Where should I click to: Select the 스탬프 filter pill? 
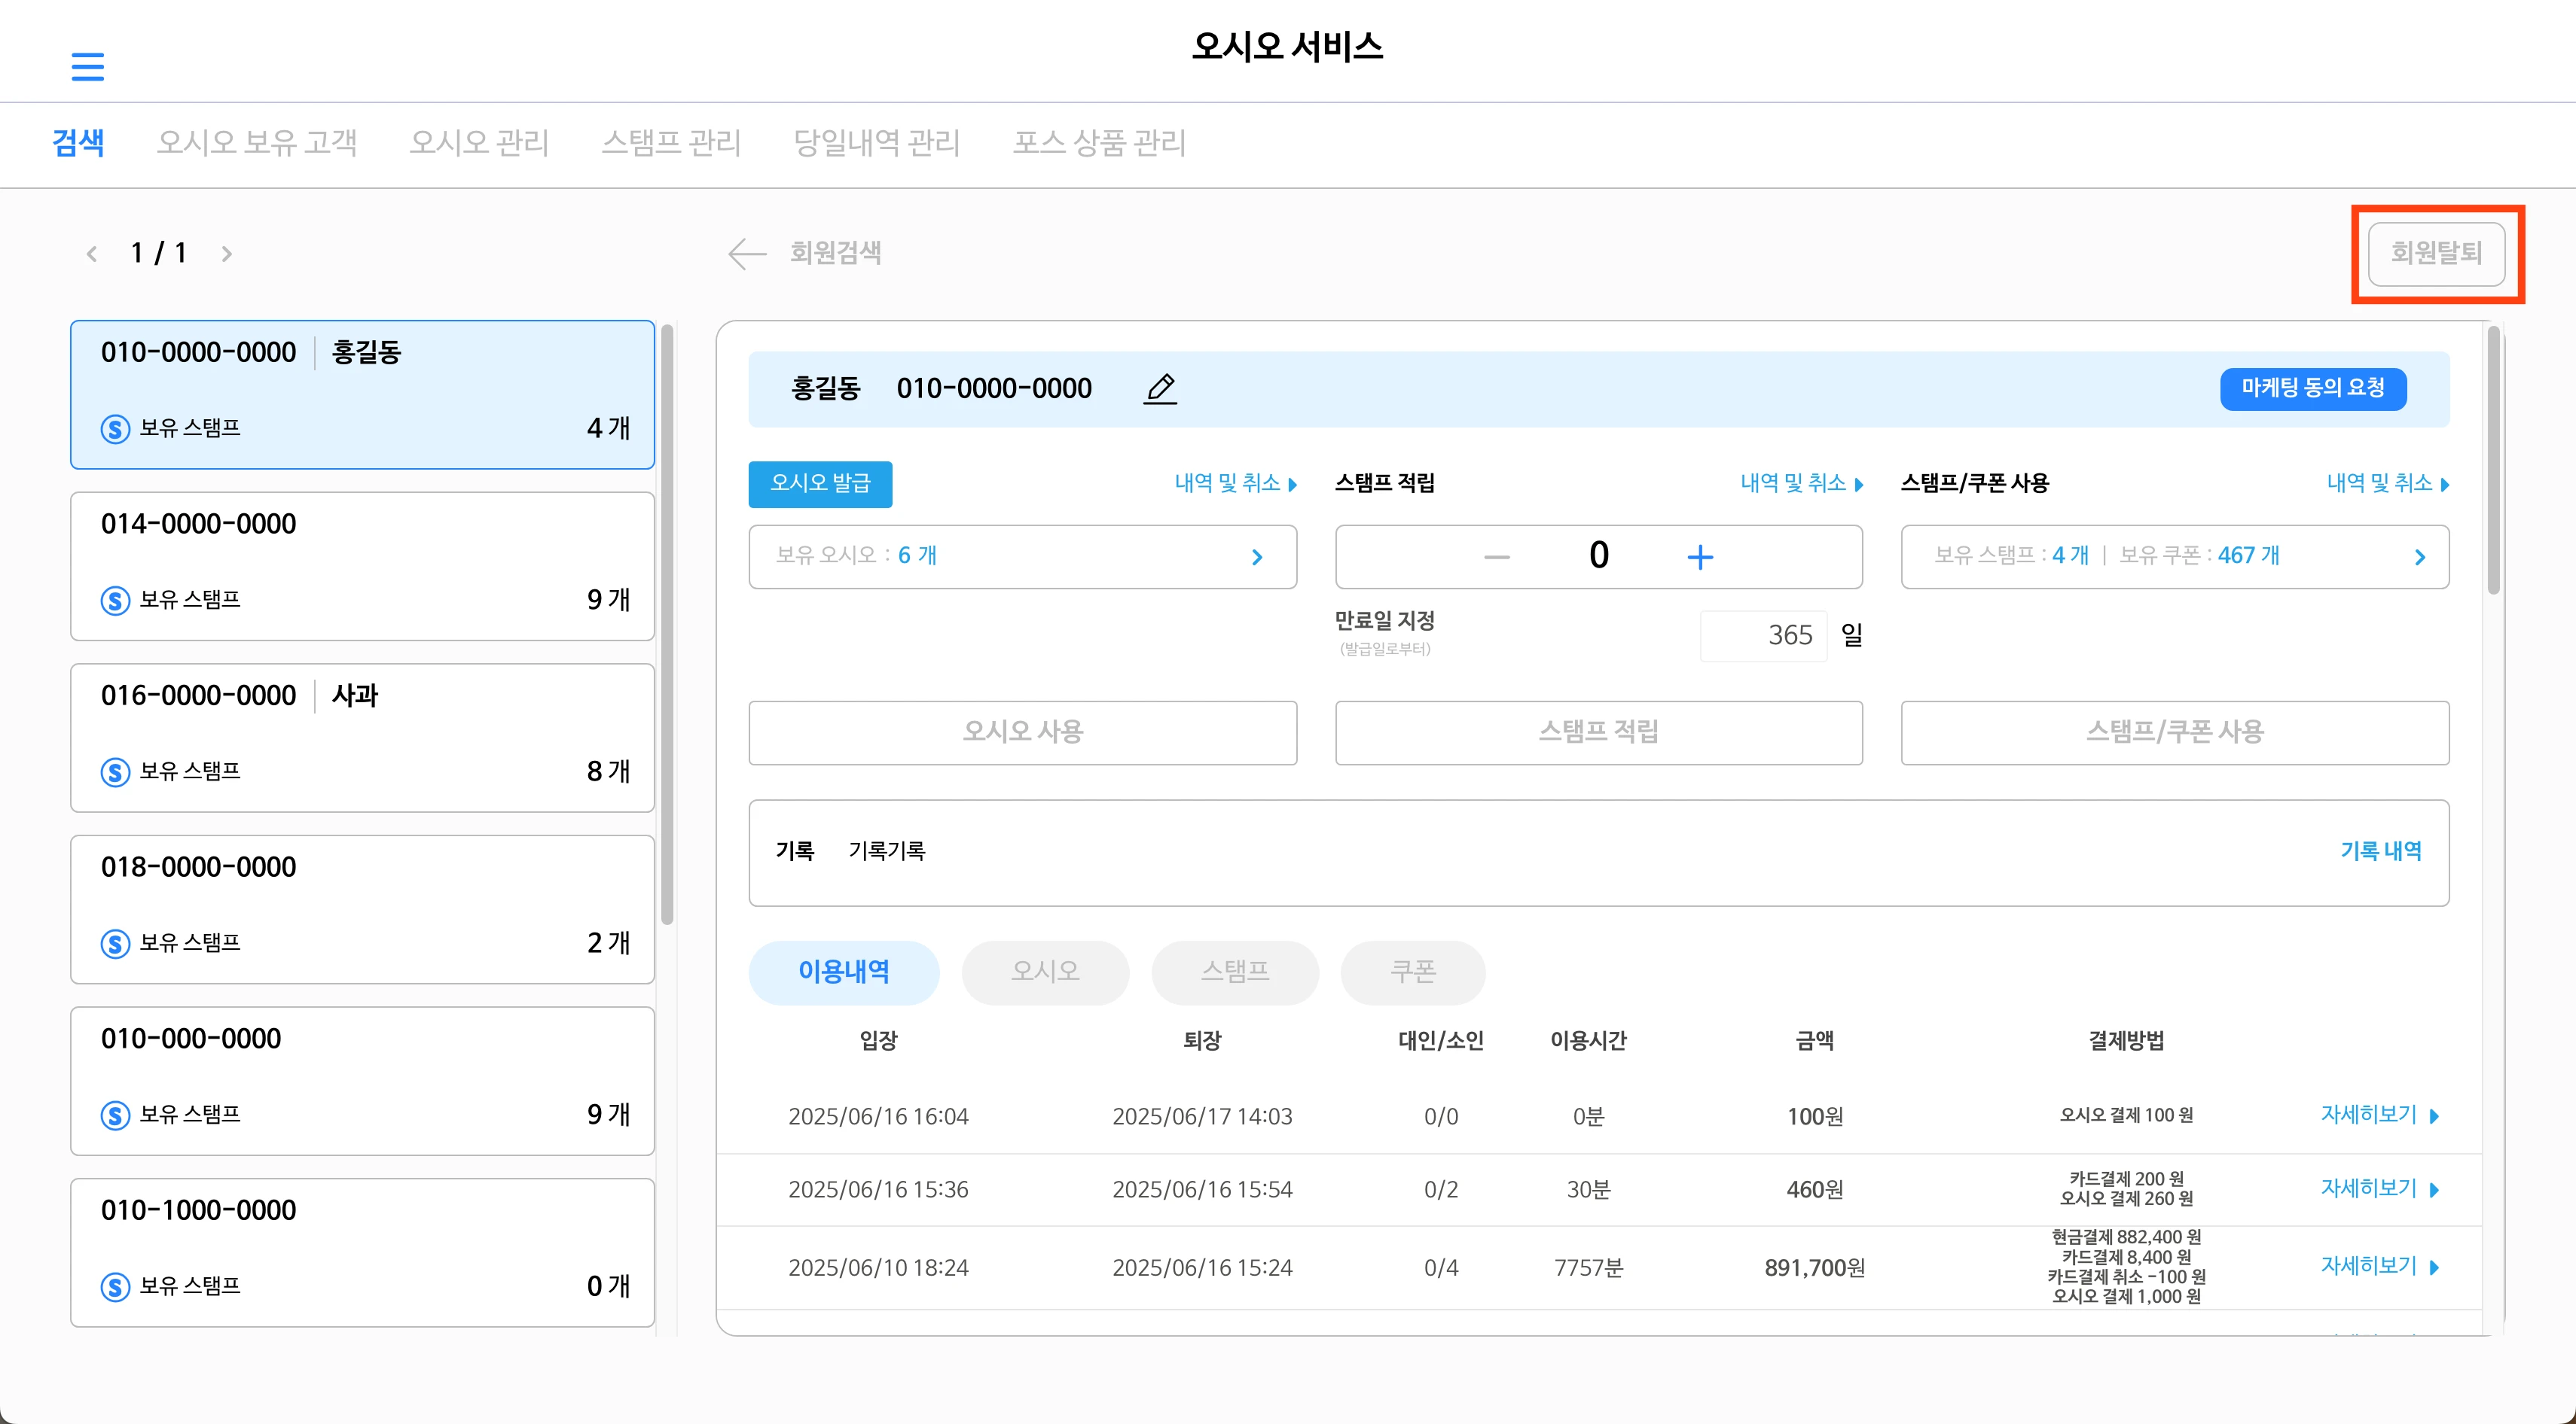(1235, 972)
